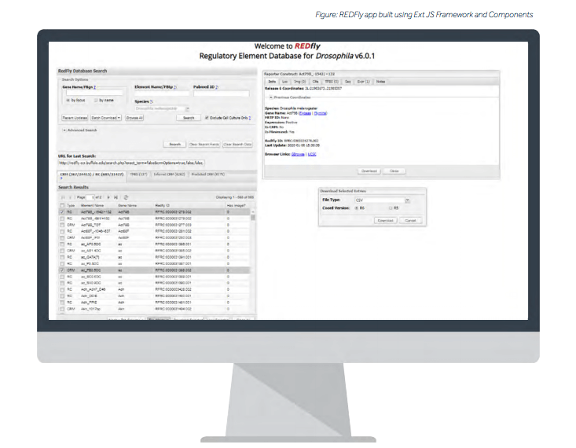Image resolution: width=576 pixels, height=448 pixels.
Task: Click the URL for Last Search field
Action: click(x=131, y=163)
